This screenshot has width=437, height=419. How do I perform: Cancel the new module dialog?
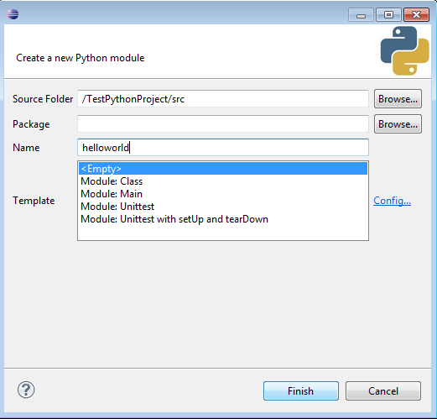(x=383, y=390)
